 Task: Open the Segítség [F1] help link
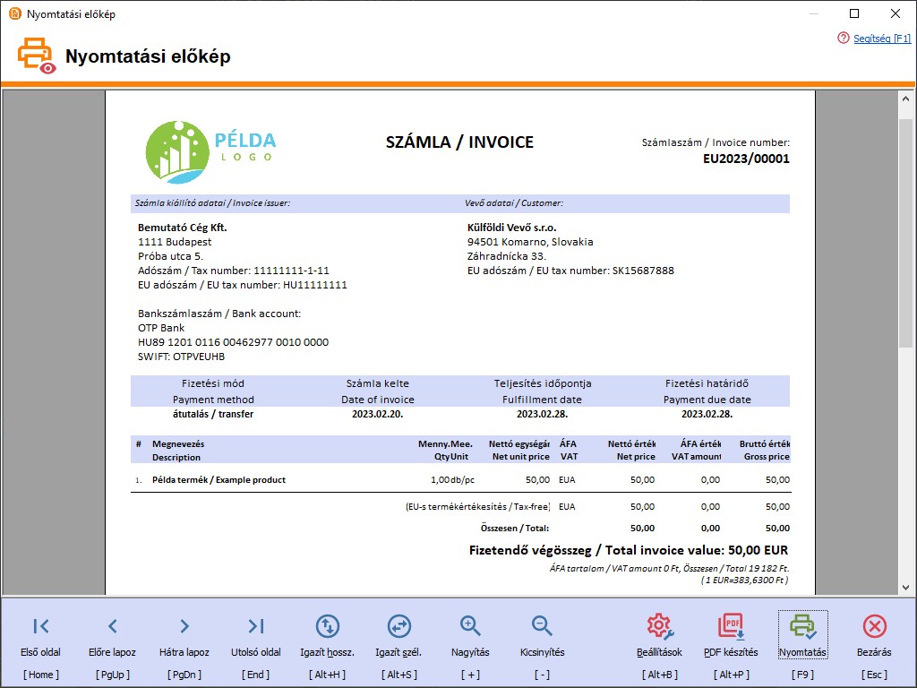(x=882, y=39)
